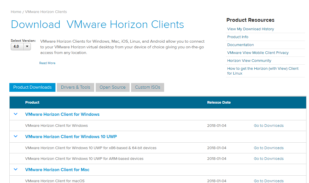Go to the Home breadcrumb link

16,12
